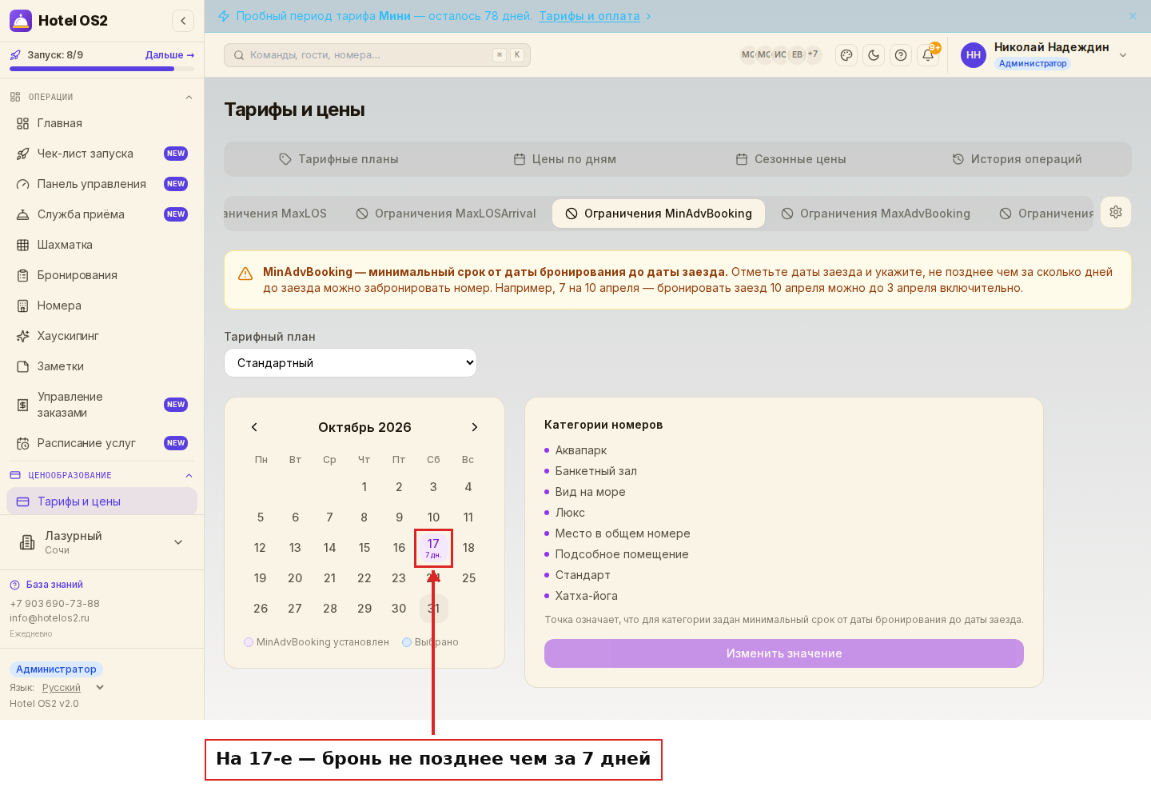Click the Изменить значение button

coord(784,653)
